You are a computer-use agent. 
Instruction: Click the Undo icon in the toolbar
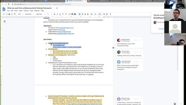(x=4, y=14)
